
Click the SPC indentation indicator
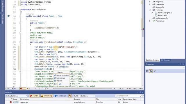pos(135,89)
